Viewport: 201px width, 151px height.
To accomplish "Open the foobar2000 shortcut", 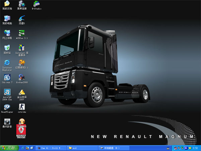I will click(x=22, y=77).
